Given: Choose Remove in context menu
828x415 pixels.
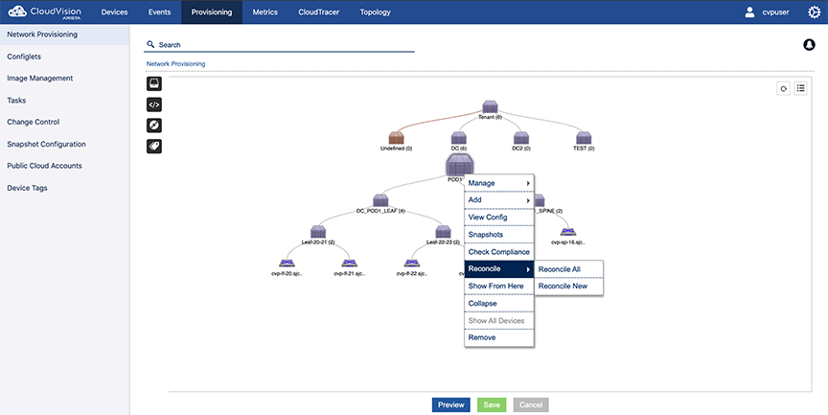Looking at the screenshot, I should [x=499, y=337].
